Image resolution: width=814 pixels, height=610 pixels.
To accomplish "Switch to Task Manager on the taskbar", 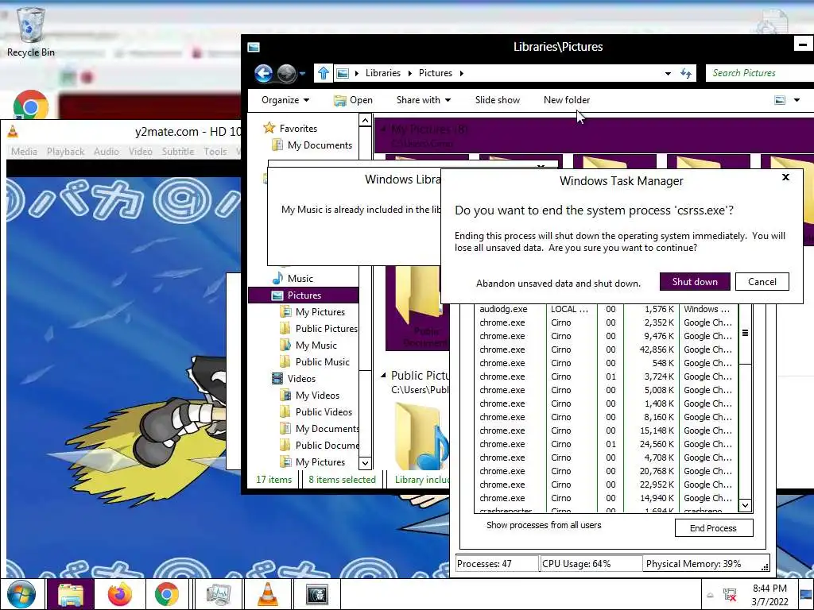I will [x=219, y=594].
